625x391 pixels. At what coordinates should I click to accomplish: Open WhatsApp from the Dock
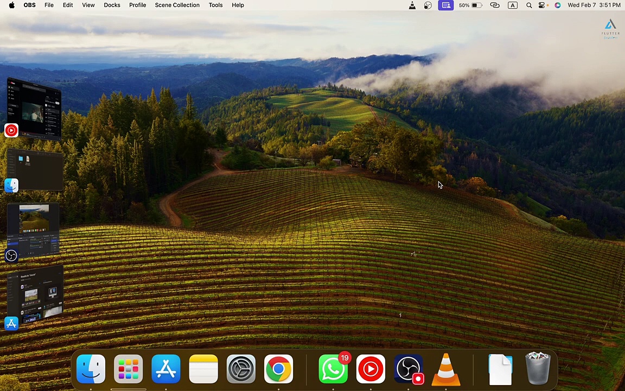(x=333, y=369)
